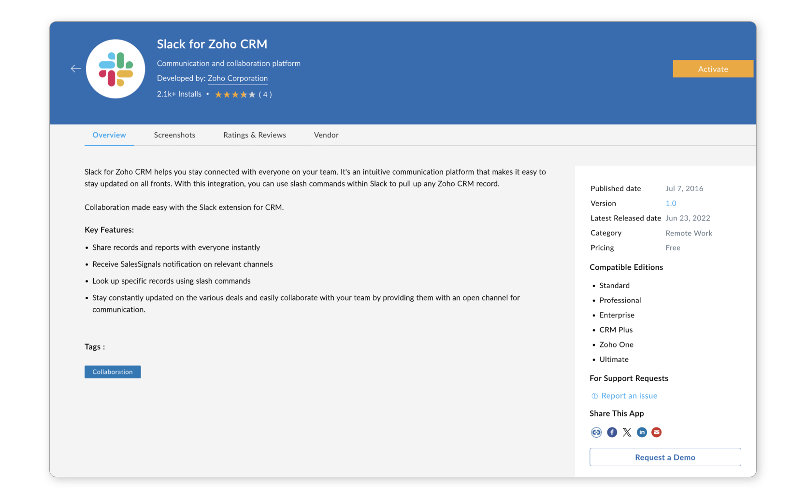Share app via Zoho Cliq icon
This screenshot has width=806, height=498.
click(x=596, y=432)
